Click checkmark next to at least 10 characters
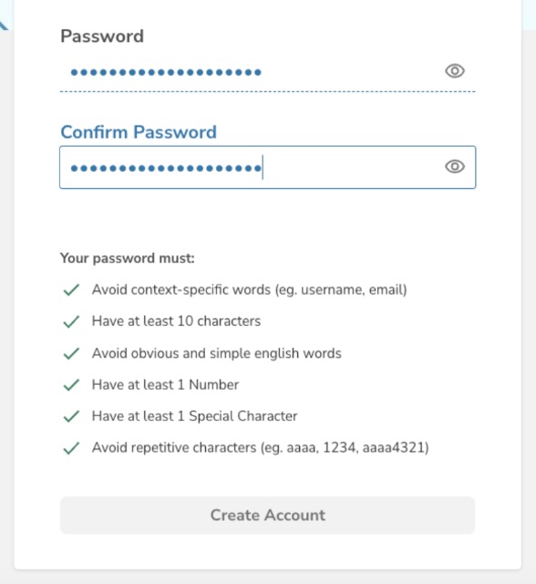This screenshot has height=584, width=536. click(x=71, y=321)
